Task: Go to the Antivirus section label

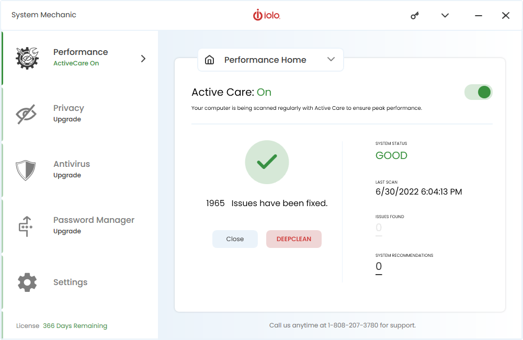Action: [x=72, y=164]
